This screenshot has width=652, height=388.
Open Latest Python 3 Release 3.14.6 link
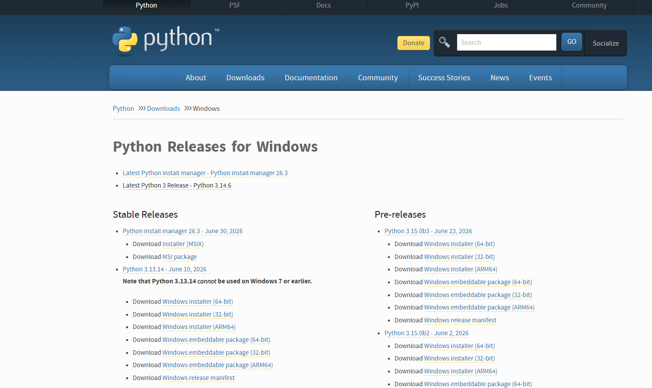click(x=177, y=185)
